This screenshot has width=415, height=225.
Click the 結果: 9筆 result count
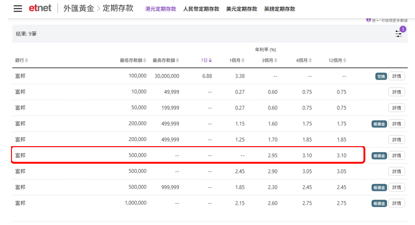(26, 34)
